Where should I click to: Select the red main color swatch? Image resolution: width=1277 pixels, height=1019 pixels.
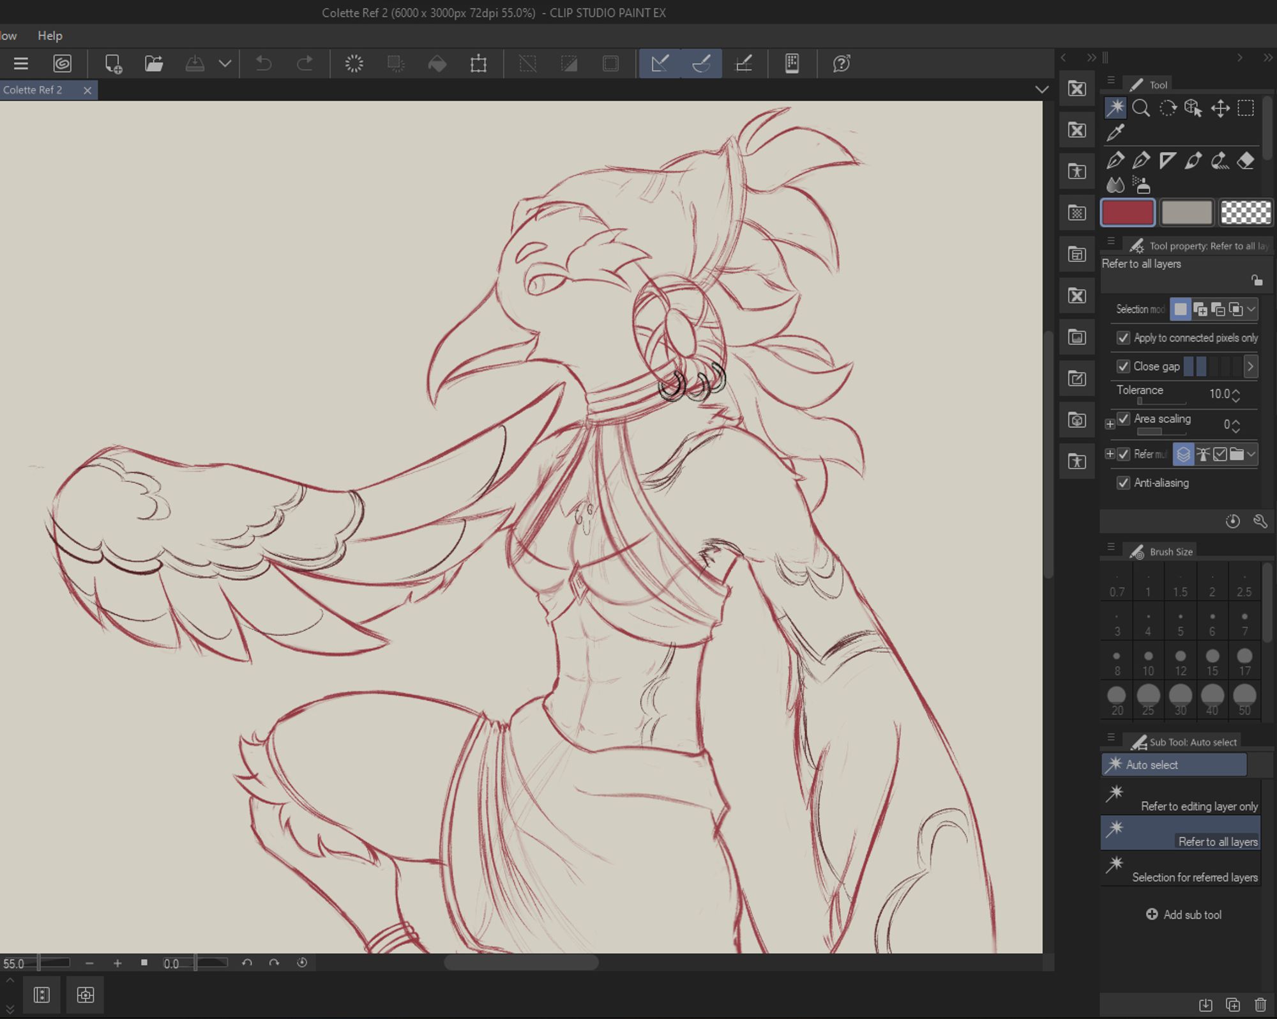click(x=1128, y=213)
